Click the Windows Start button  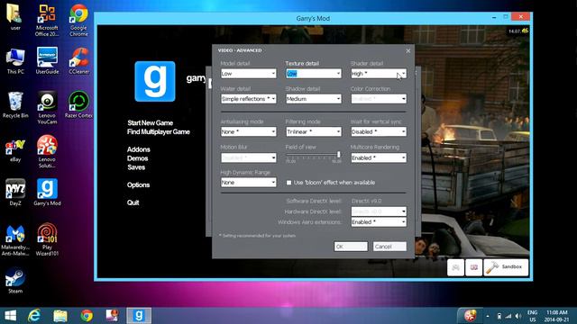(10, 316)
